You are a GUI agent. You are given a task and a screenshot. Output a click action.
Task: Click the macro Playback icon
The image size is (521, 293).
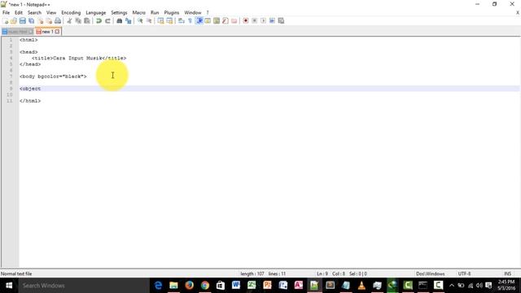point(263,21)
